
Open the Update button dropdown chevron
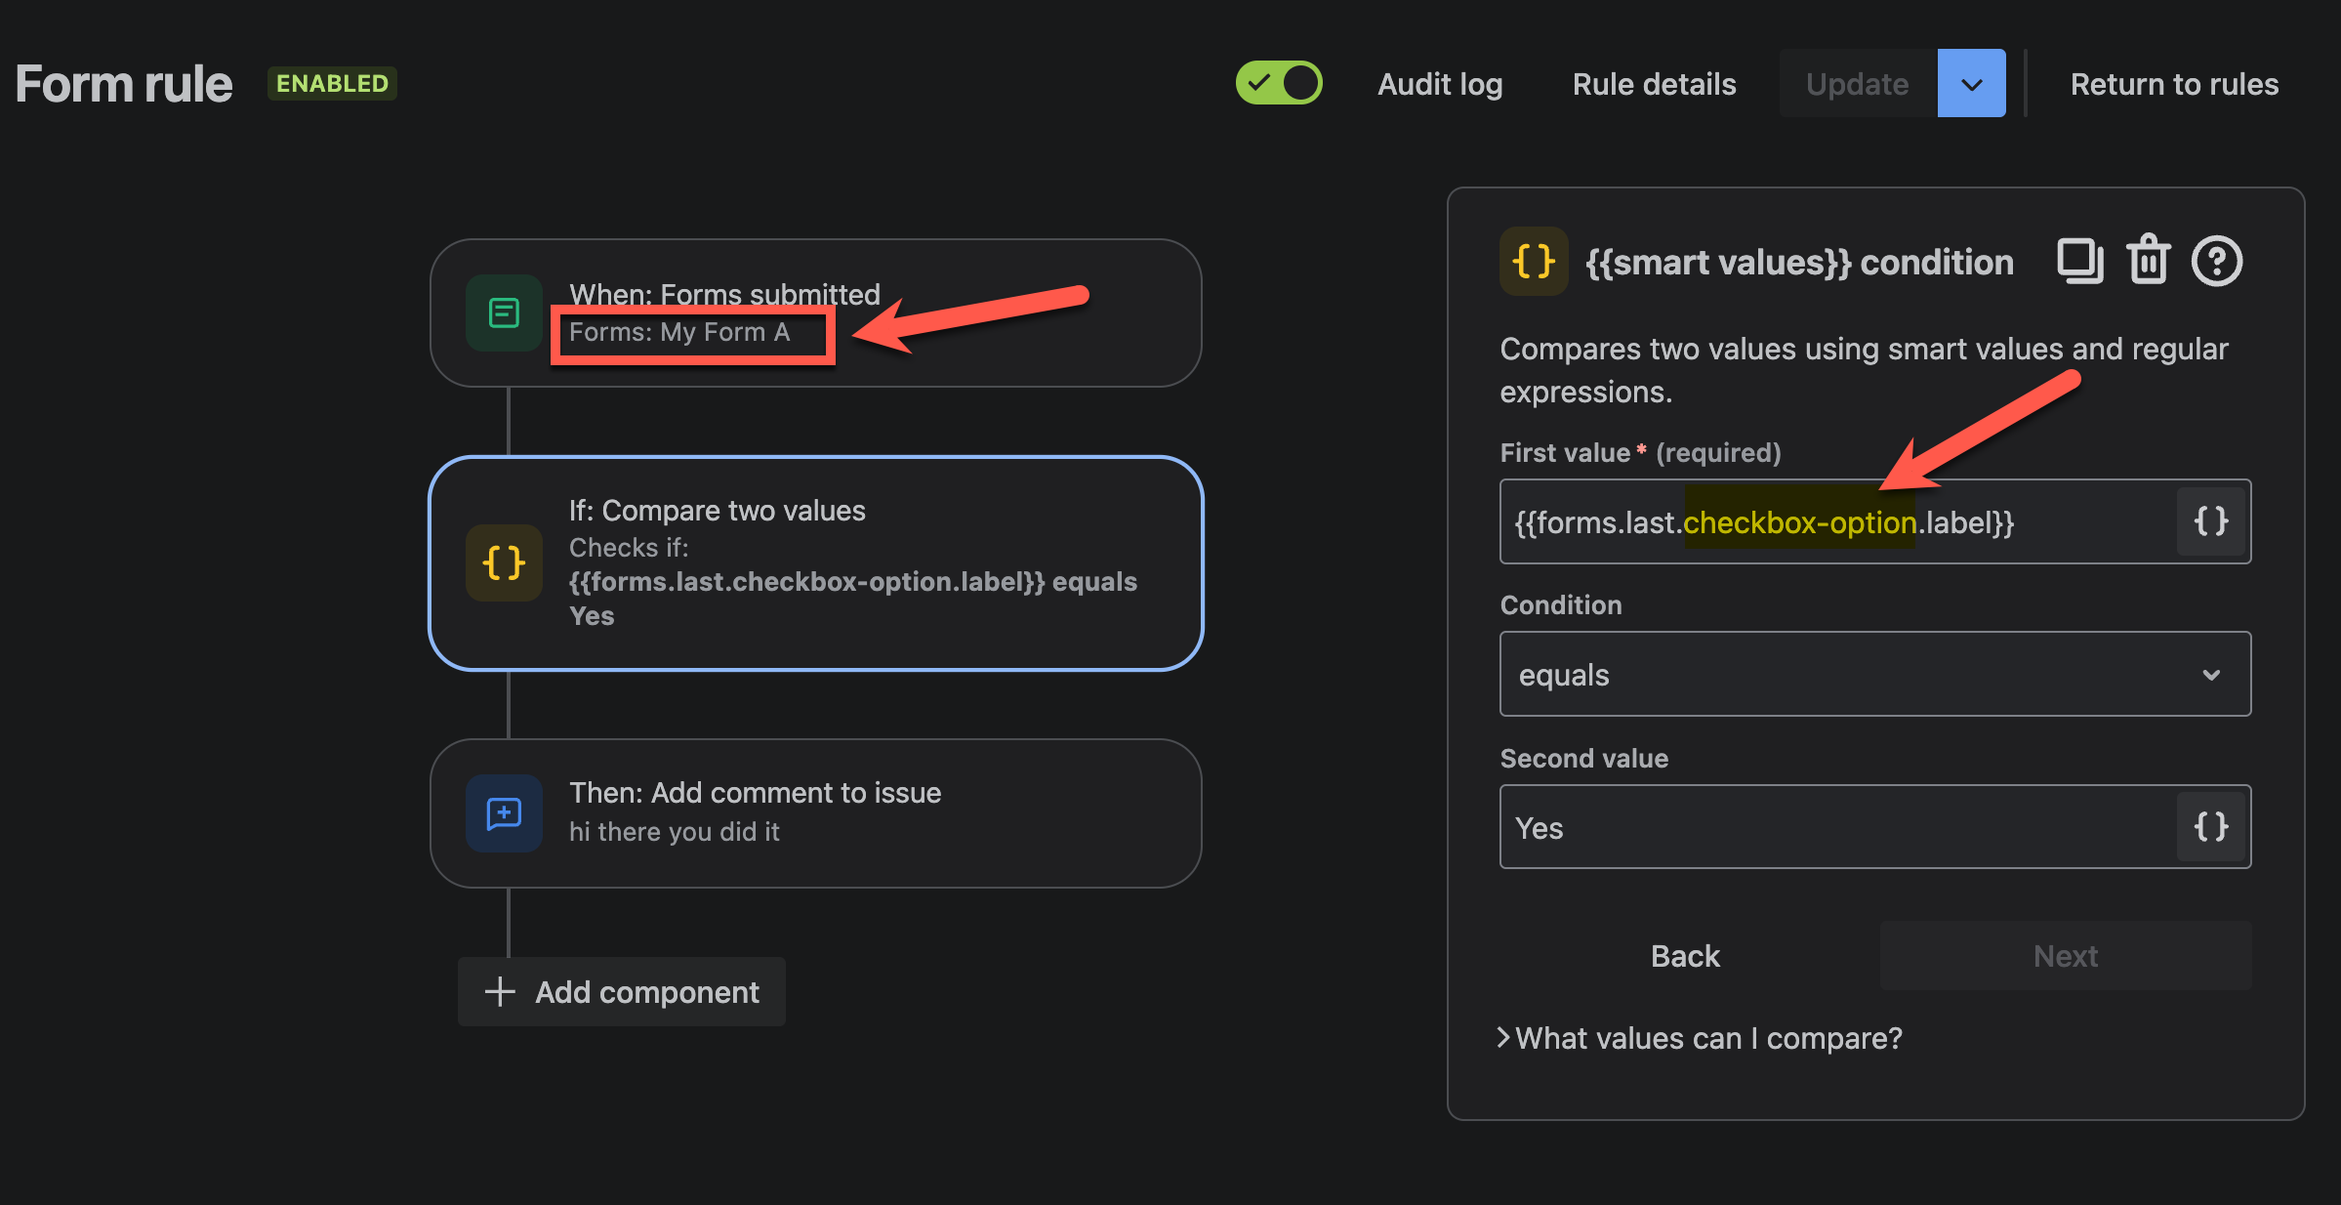pyautogui.click(x=1971, y=83)
